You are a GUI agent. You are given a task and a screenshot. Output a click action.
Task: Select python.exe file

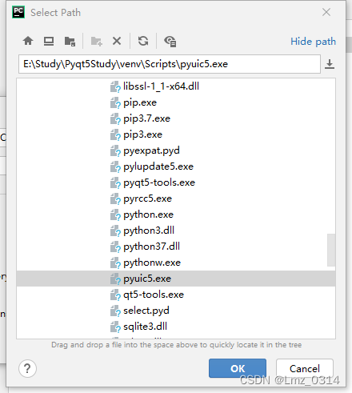coord(148,215)
